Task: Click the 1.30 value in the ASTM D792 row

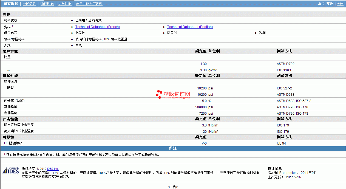Action: (203, 64)
